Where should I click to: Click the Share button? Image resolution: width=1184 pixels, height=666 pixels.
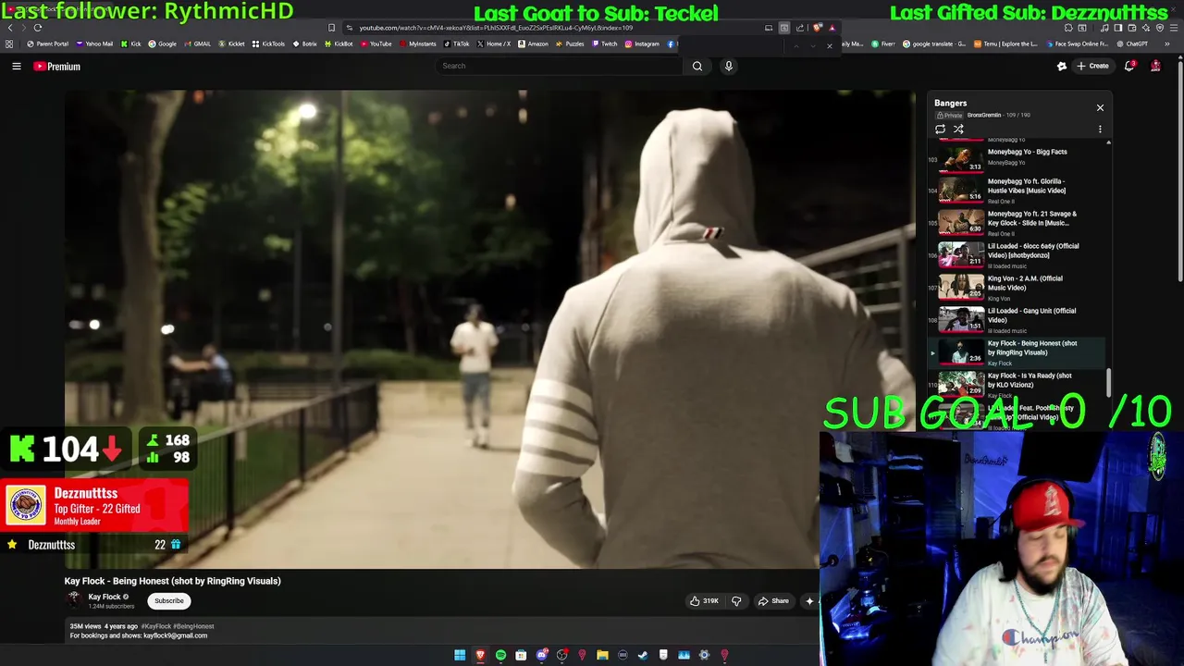click(x=773, y=601)
